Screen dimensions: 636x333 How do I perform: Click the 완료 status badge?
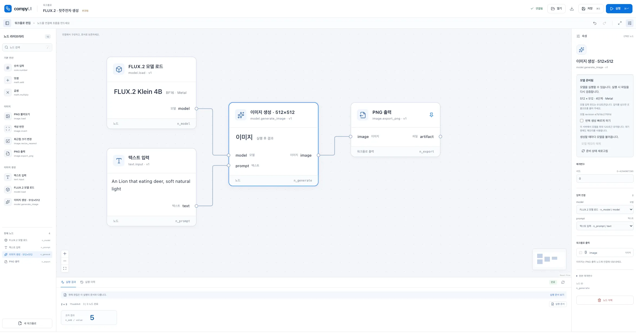pos(553,282)
